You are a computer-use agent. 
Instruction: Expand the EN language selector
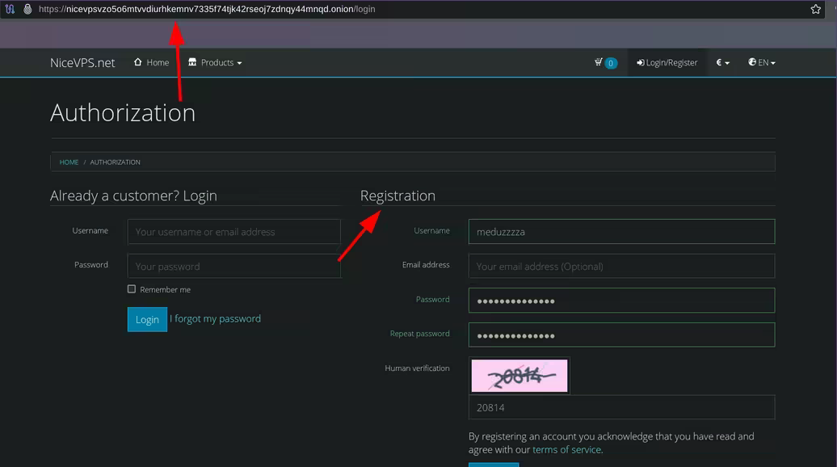[x=761, y=62]
